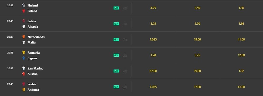The image size is (263, 96).
Task: Select Serbia win odds 1.035
Action: pyautogui.click(x=153, y=87)
